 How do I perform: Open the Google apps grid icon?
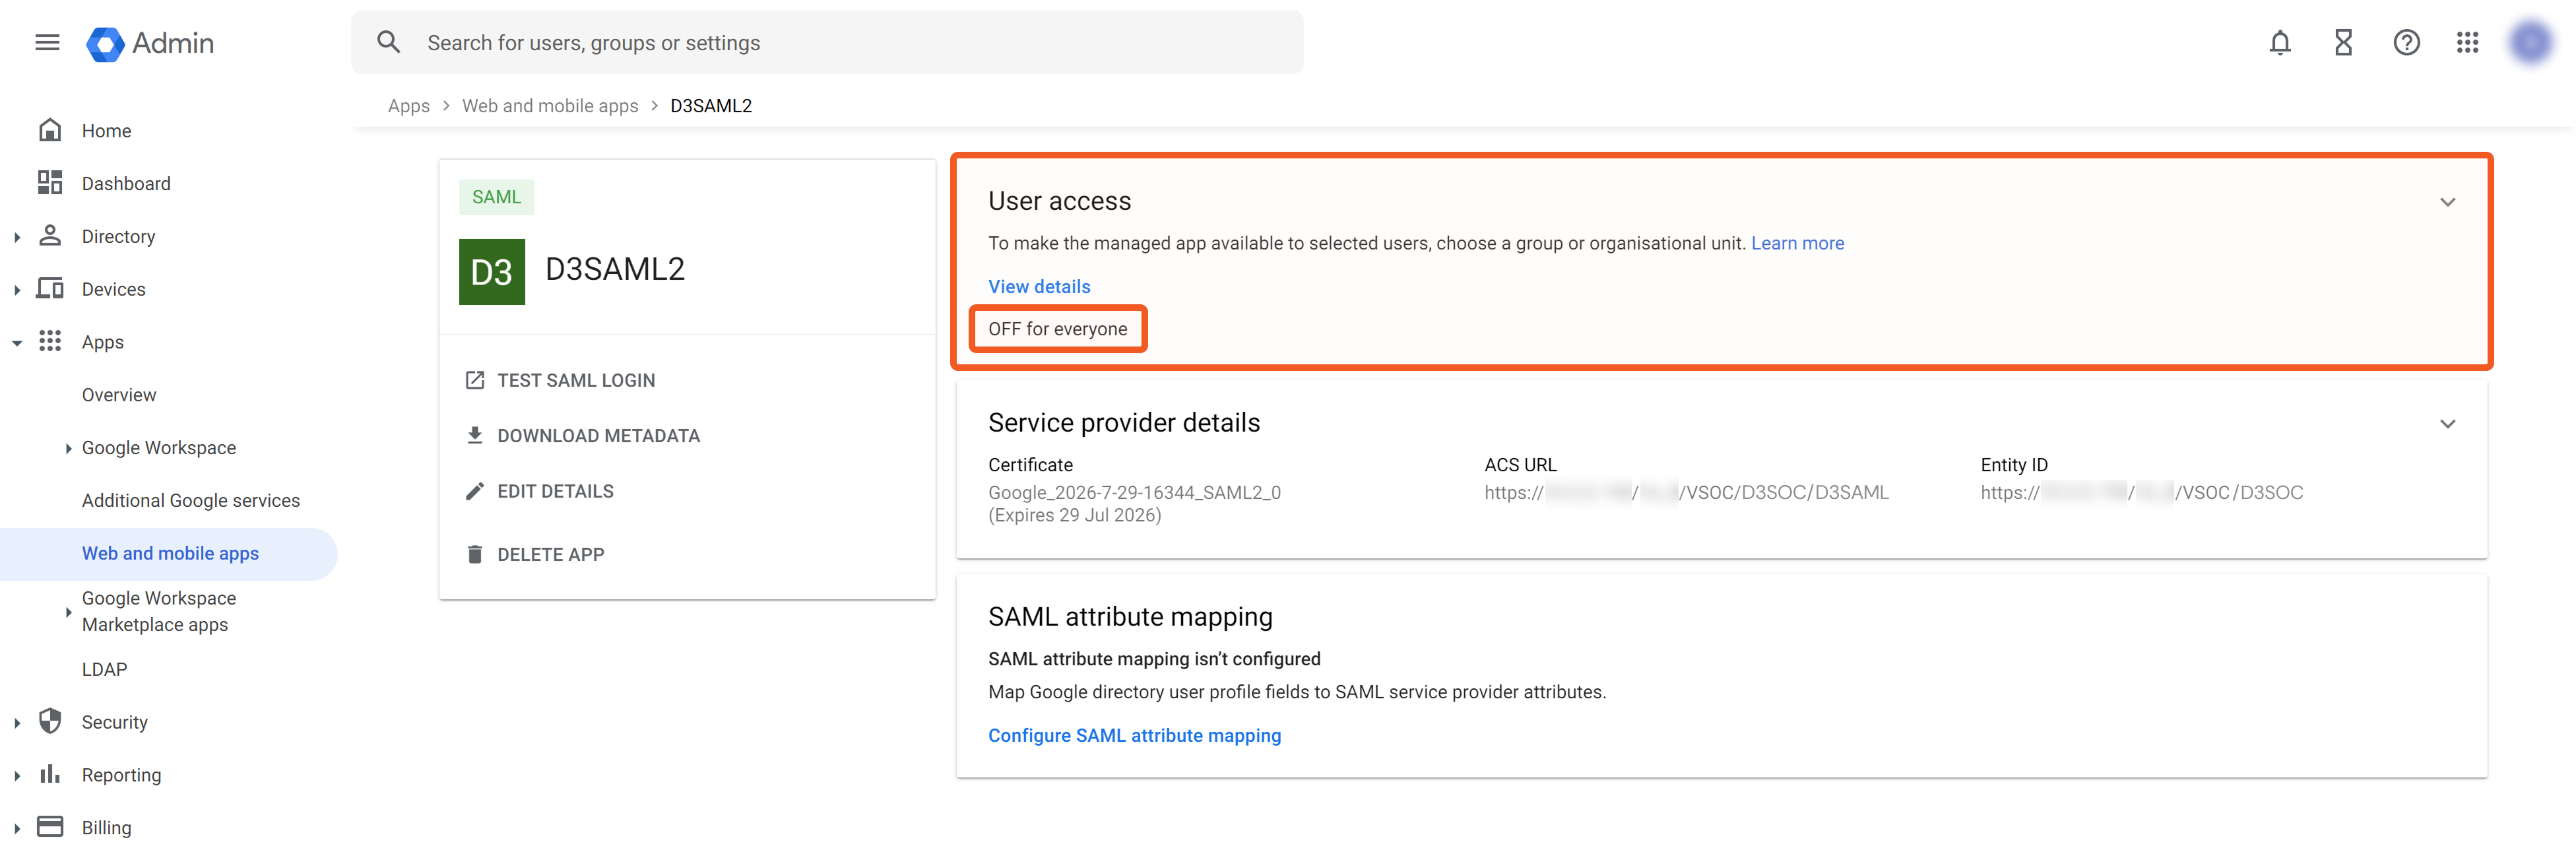click(2467, 42)
